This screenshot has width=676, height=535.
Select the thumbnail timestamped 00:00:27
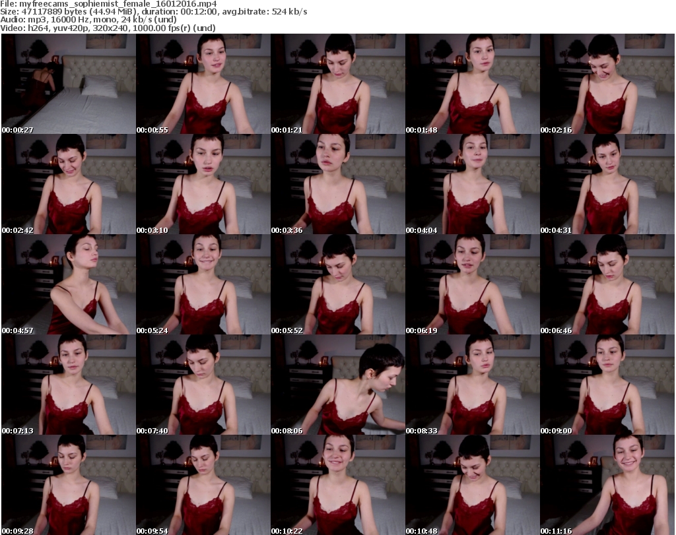(x=69, y=84)
